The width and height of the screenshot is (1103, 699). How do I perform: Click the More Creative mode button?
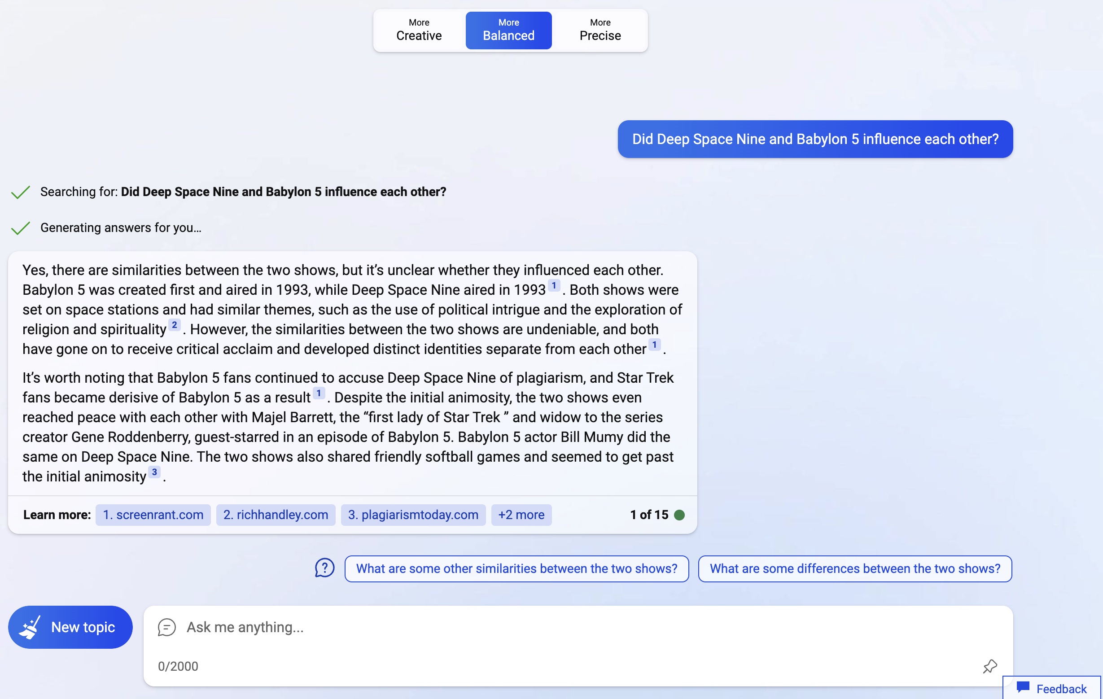[x=419, y=29]
